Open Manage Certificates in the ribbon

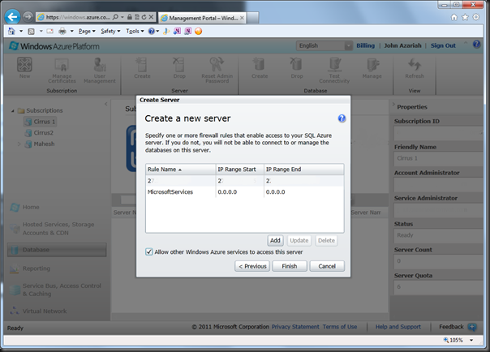62,71
